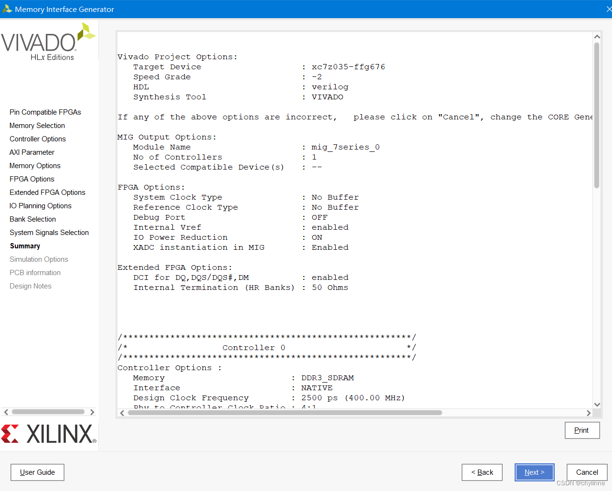Click summary pane scroll-left arrow
Screen dimensions: 612x491
tap(122, 413)
